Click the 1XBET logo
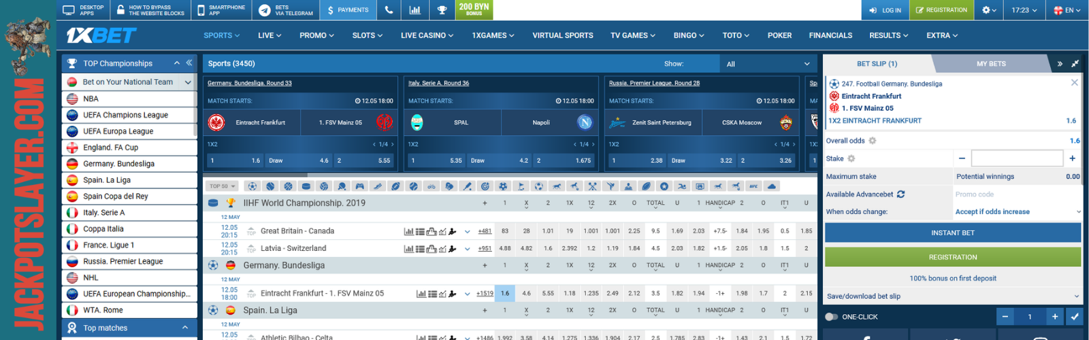Image resolution: width=1089 pixels, height=340 pixels. [x=101, y=35]
